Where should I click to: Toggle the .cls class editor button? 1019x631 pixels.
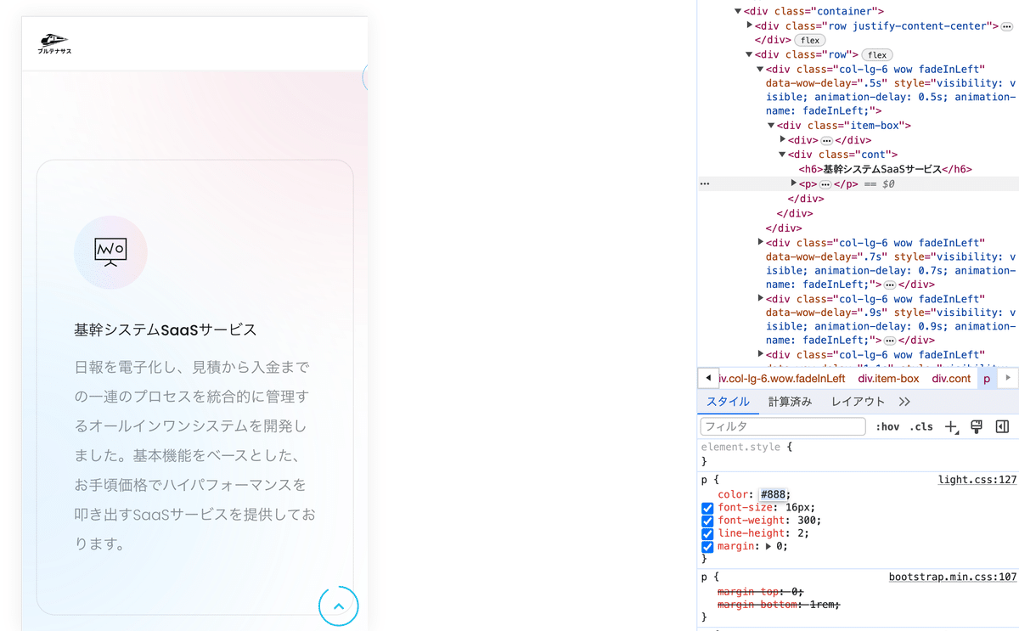coord(921,427)
